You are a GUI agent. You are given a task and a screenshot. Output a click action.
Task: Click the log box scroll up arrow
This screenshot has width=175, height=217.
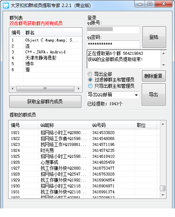(164, 53)
